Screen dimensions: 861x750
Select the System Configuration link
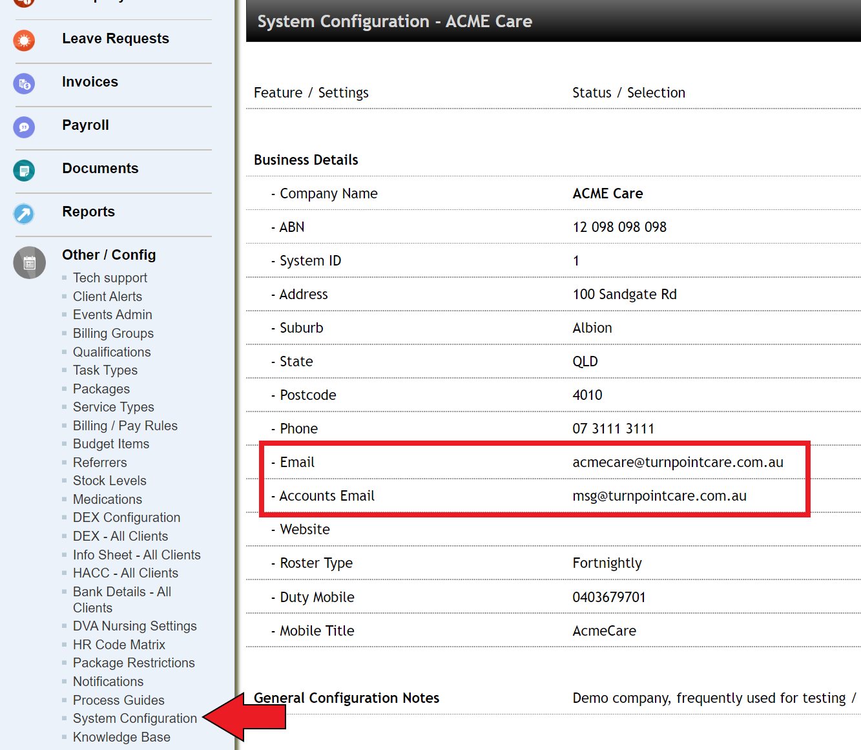pyautogui.click(x=135, y=718)
